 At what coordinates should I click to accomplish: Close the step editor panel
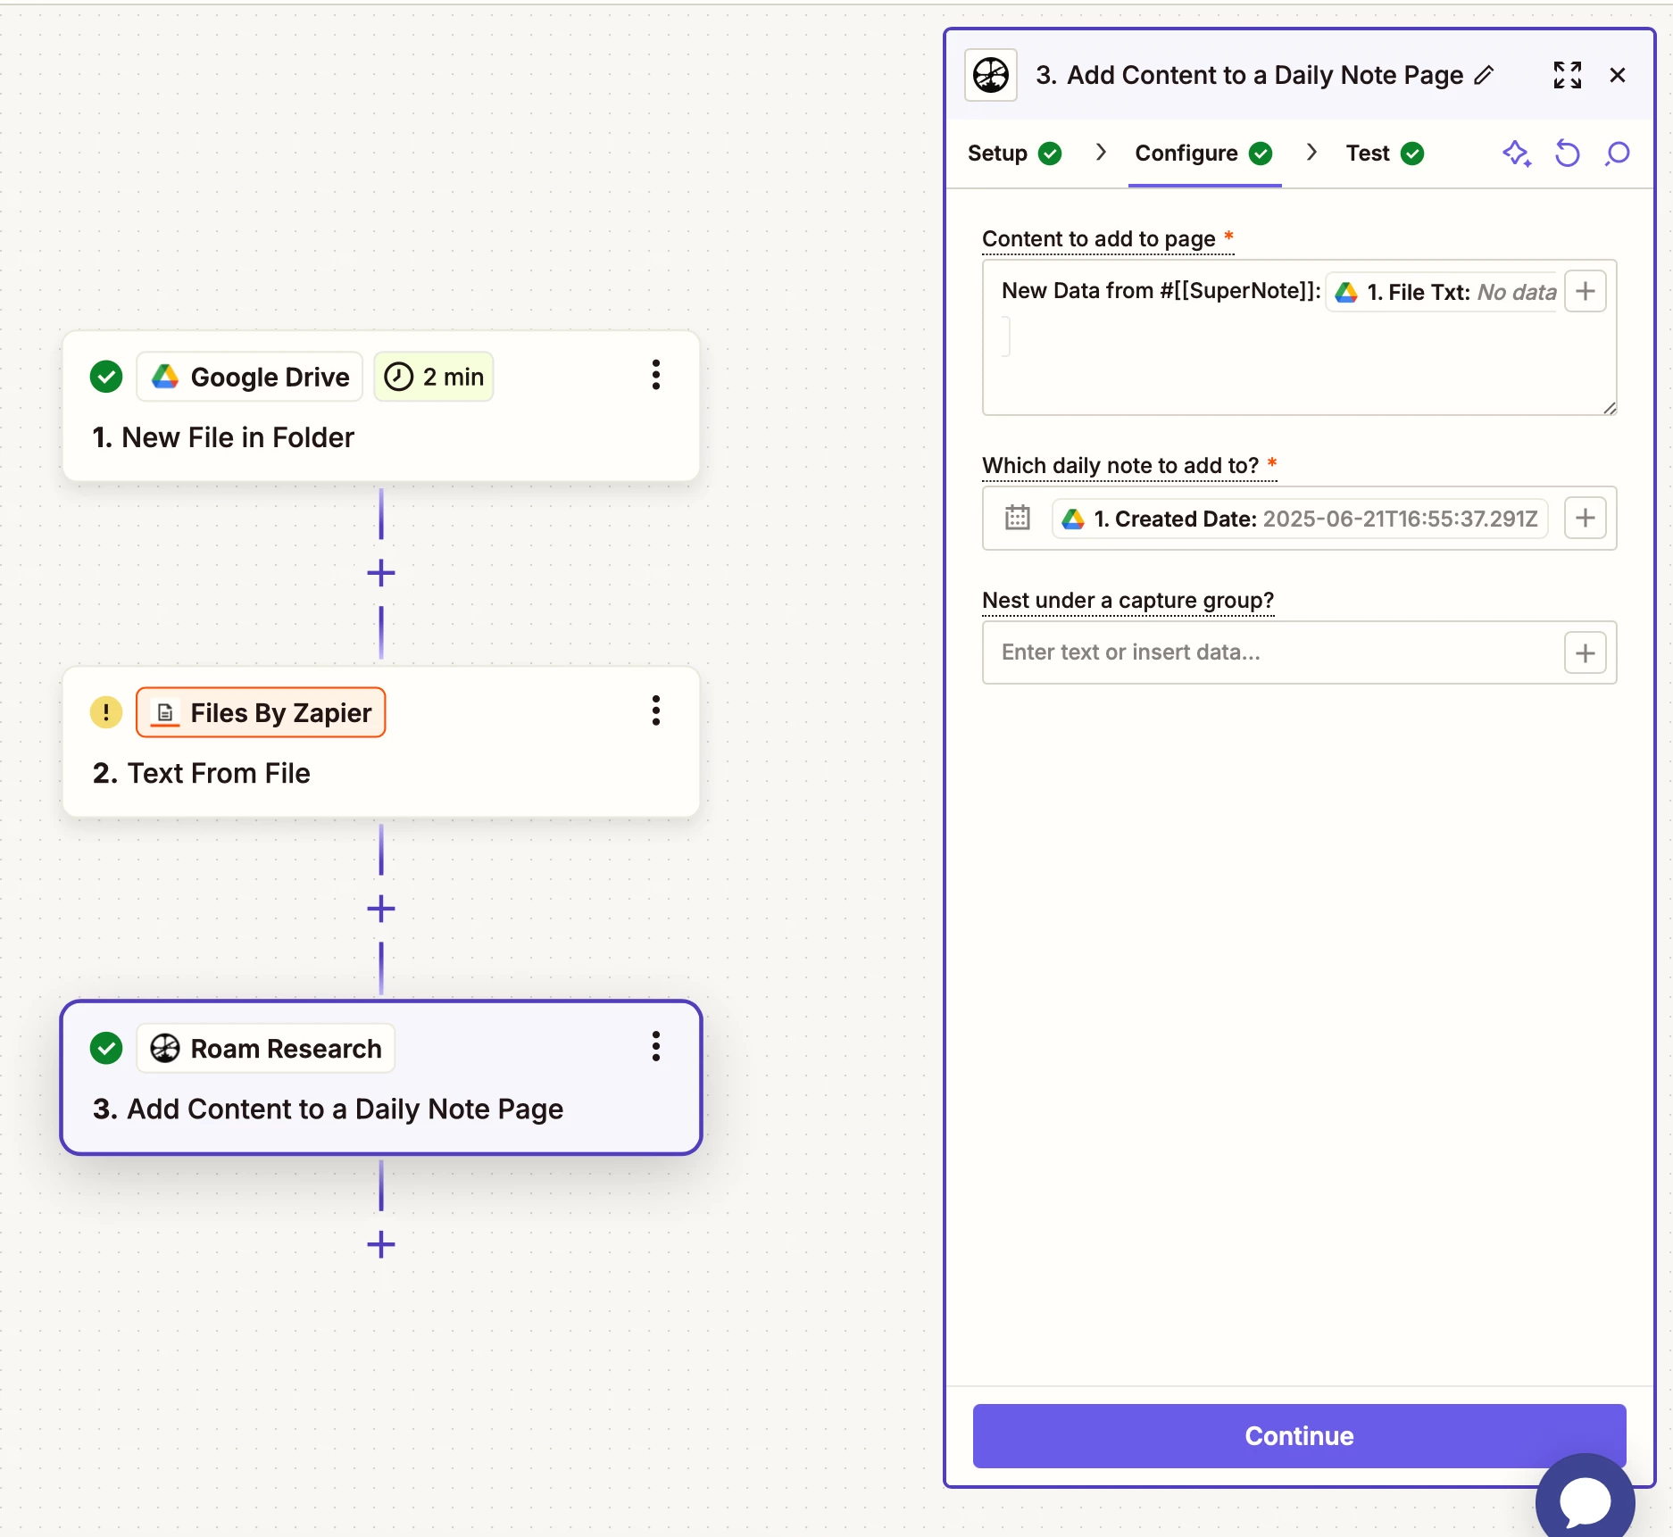pyautogui.click(x=1618, y=75)
